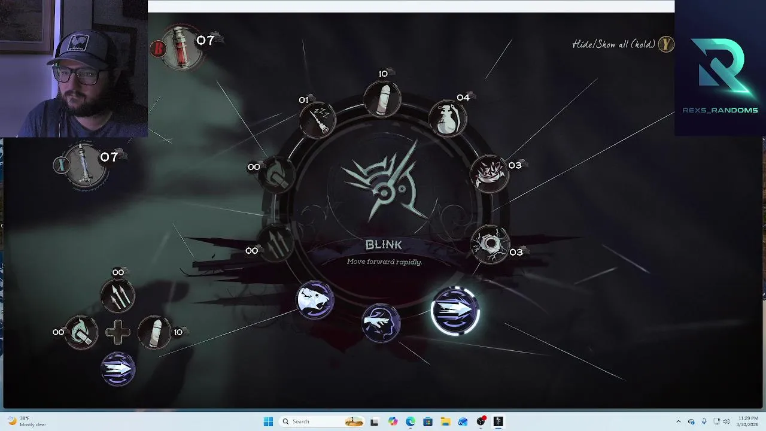Equip the sticky grenade beside the grenade
Viewport: 766px width, 431px height.
pos(489,173)
